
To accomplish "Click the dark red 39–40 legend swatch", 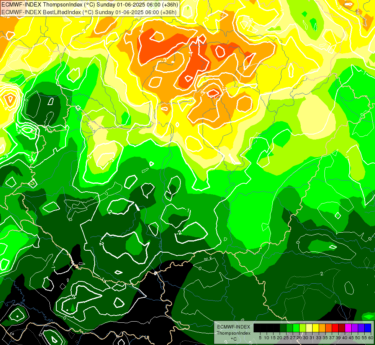I will point(342,328).
